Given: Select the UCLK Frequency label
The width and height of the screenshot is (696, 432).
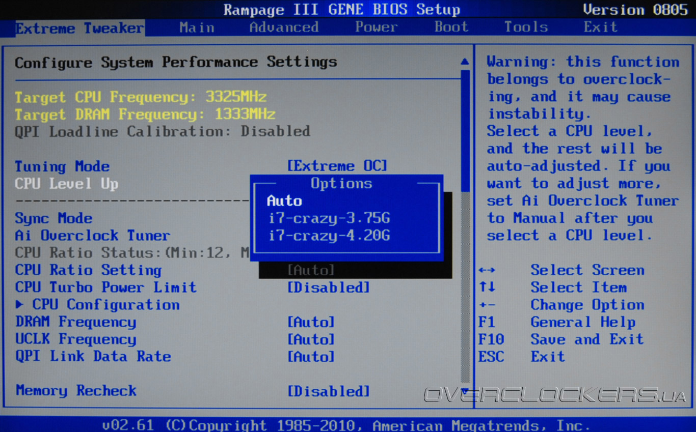Looking at the screenshot, I should pos(75,339).
